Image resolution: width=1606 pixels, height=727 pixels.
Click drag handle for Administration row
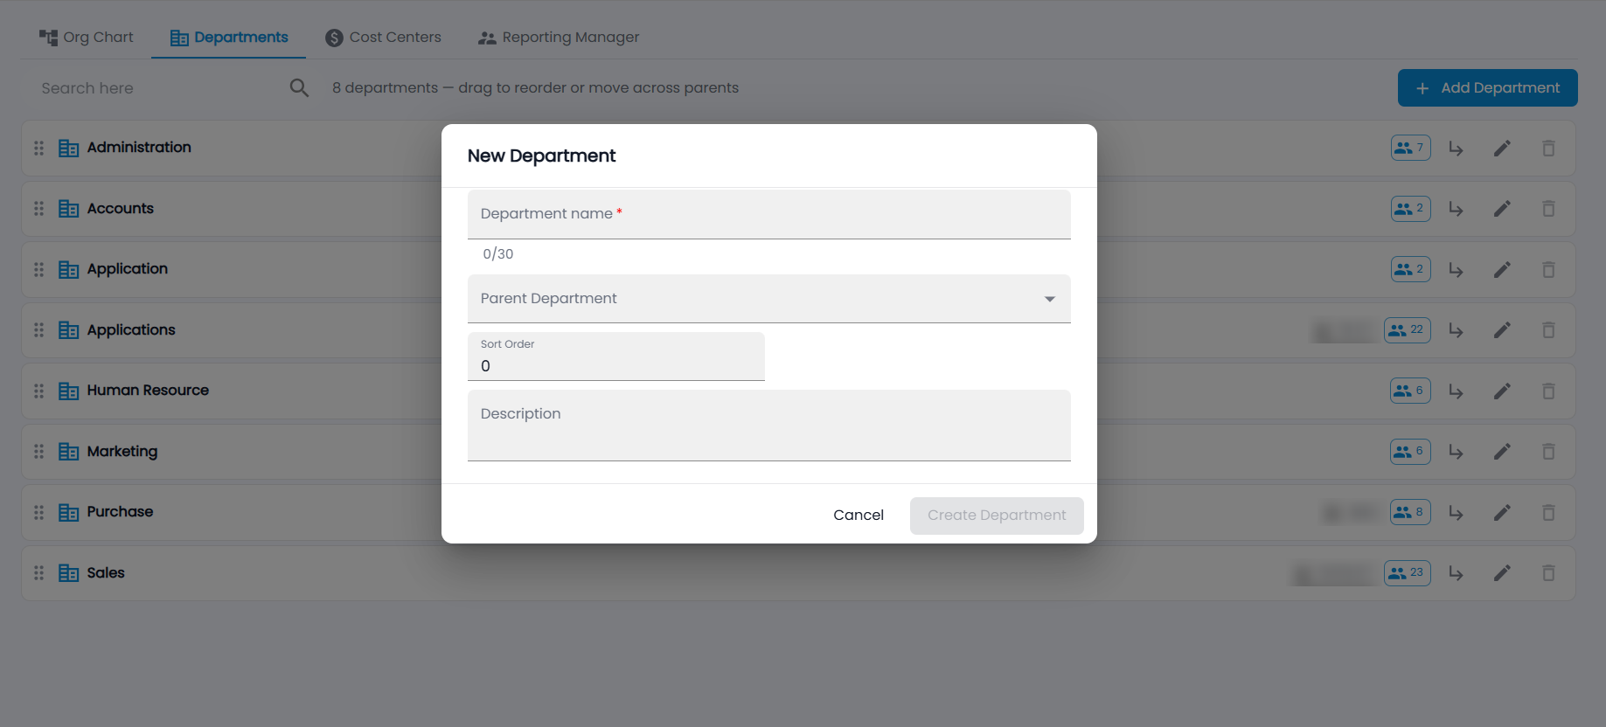(x=38, y=149)
